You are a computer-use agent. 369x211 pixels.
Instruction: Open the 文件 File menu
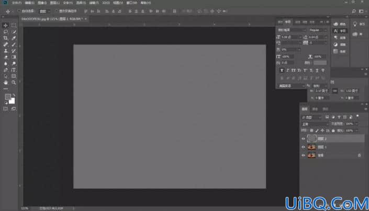point(16,3)
